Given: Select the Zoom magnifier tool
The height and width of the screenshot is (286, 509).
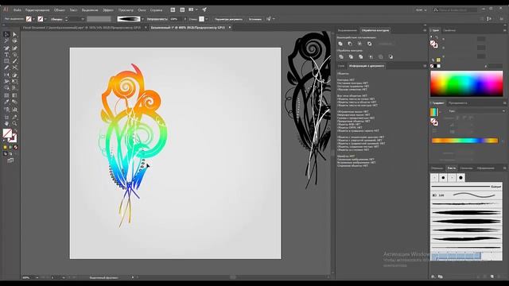Looking at the screenshot, I should coord(14,124).
